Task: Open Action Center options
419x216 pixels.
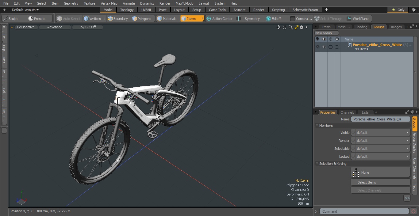Action: tap(220, 19)
